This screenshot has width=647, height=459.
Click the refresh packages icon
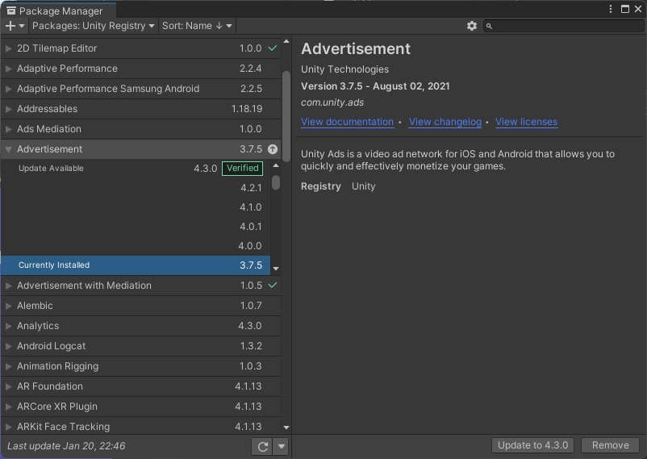[262, 446]
